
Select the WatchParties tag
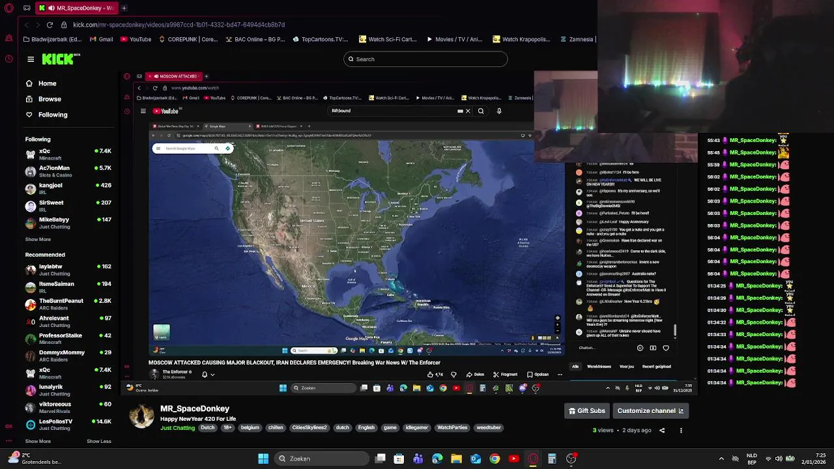tap(452, 428)
